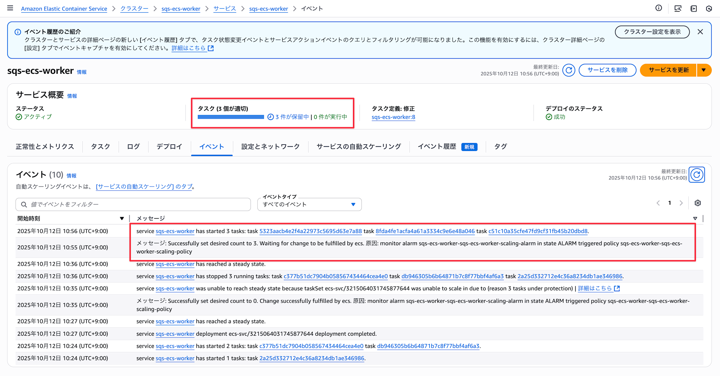Screen dimensions: 720x376
Task: Go to previous events page arrow
Action: pos(658,203)
